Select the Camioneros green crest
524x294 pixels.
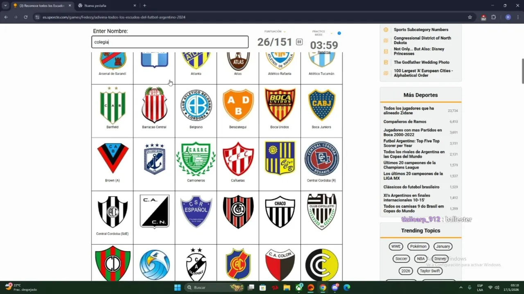pyautogui.click(x=196, y=159)
